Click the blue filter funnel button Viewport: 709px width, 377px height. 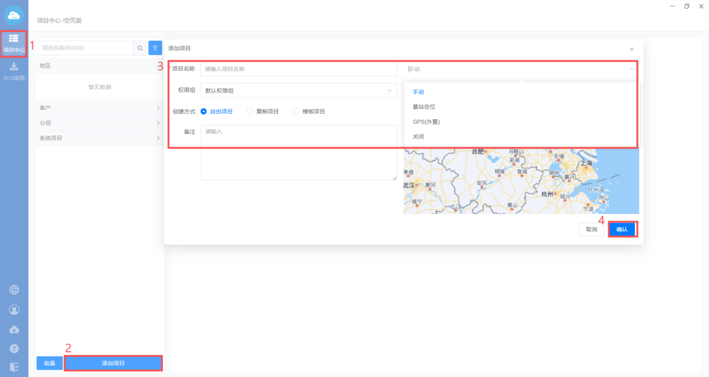pyautogui.click(x=155, y=48)
